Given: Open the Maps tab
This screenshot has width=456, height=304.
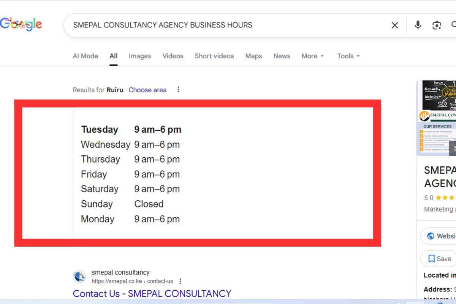Looking at the screenshot, I should [253, 56].
